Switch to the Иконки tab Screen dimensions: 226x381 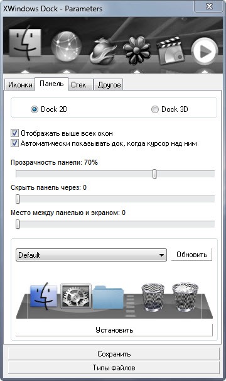click(x=20, y=85)
